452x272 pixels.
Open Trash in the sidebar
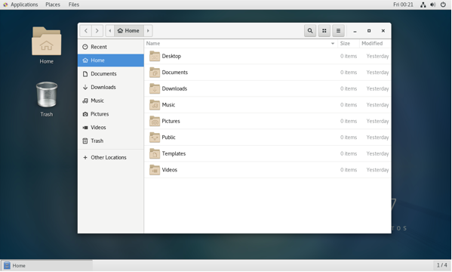[111, 141]
